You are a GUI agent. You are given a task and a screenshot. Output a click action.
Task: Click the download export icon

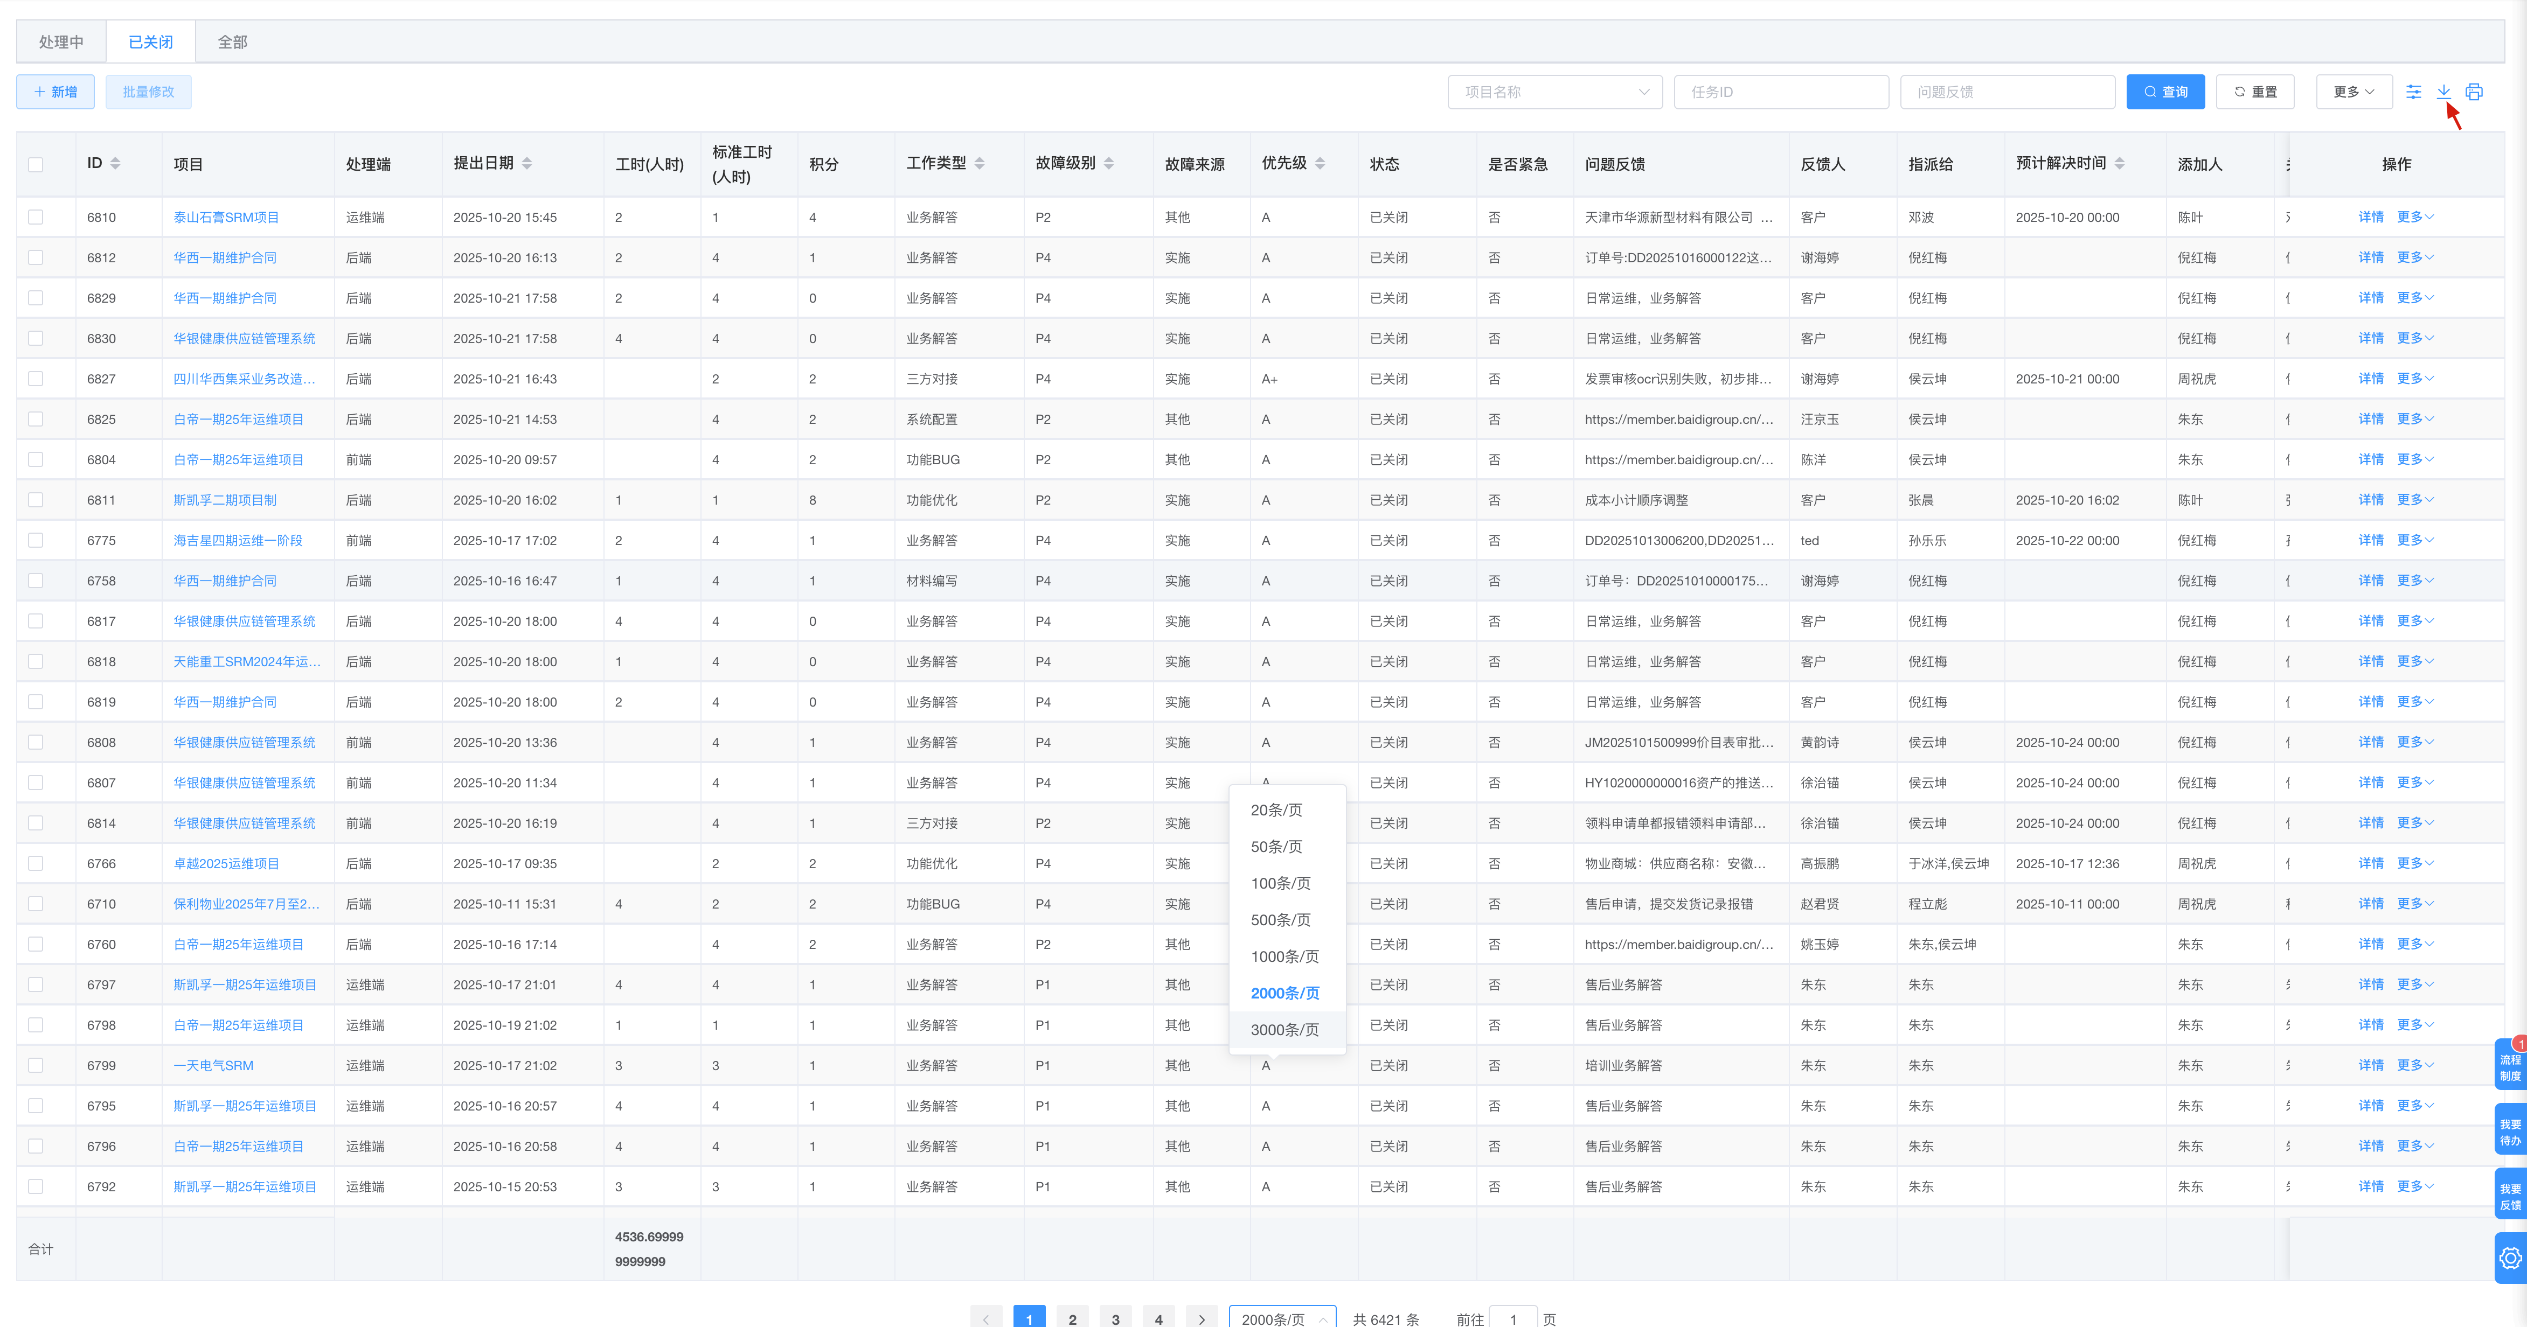2443,92
